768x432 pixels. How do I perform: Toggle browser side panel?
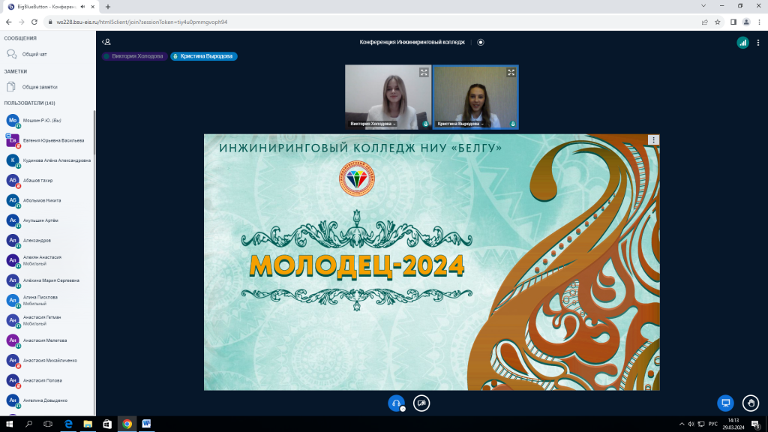[x=733, y=22]
